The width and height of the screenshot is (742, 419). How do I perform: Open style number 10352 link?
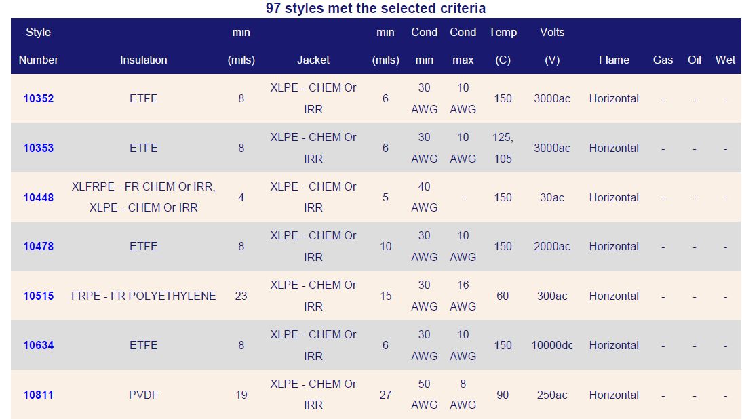click(39, 98)
